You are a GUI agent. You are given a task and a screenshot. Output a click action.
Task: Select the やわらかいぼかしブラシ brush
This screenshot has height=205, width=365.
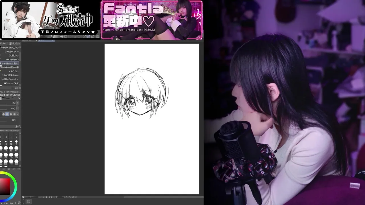click(10, 48)
